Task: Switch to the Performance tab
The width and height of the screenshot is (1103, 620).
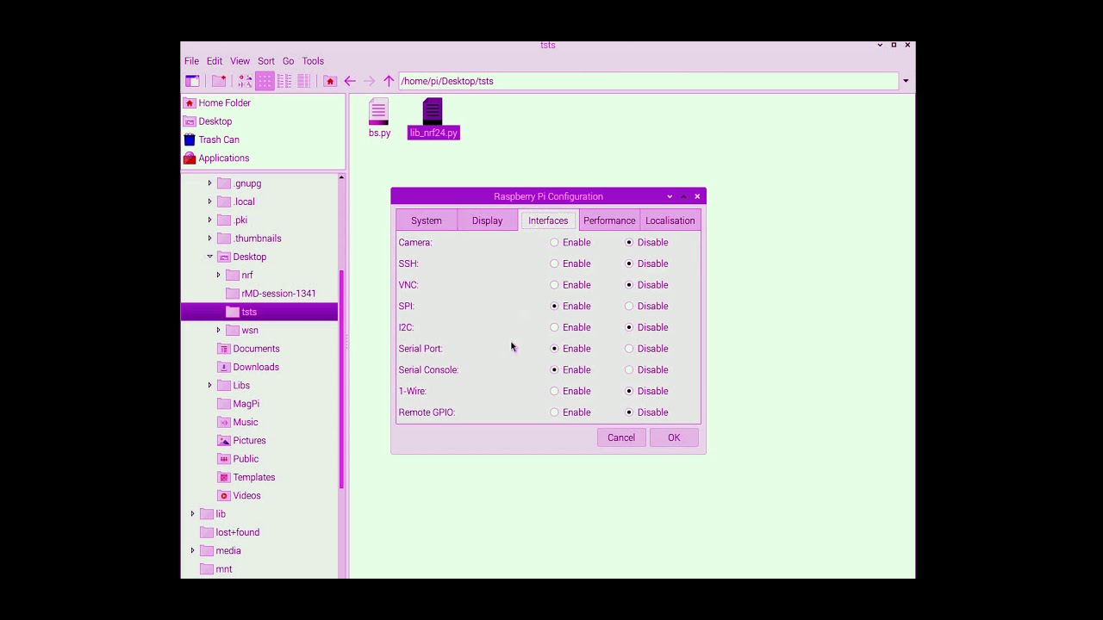Action: point(609,220)
